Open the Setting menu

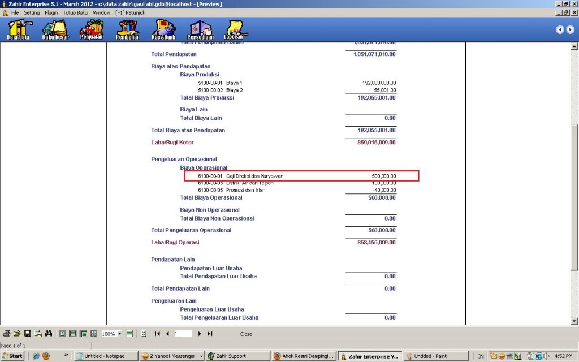point(32,12)
